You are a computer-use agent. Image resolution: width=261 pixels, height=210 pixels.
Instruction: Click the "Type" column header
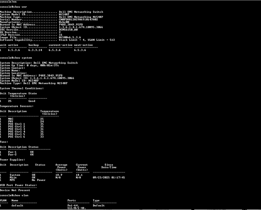pyautogui.click(x=96, y=200)
